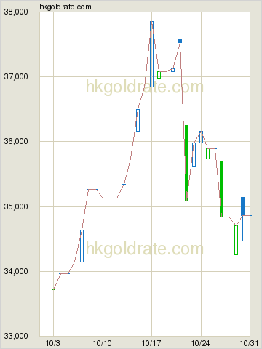The width and height of the screenshot is (262, 349).
Task: Click the 35,000 y-axis label
Action: [16, 206]
